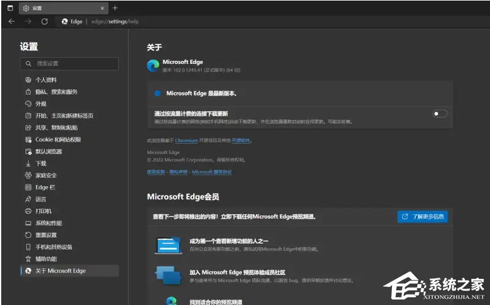The image size is (490, 305).
Task: Click the lock icon for 隐私、搜索和服务
Action: tap(28, 92)
